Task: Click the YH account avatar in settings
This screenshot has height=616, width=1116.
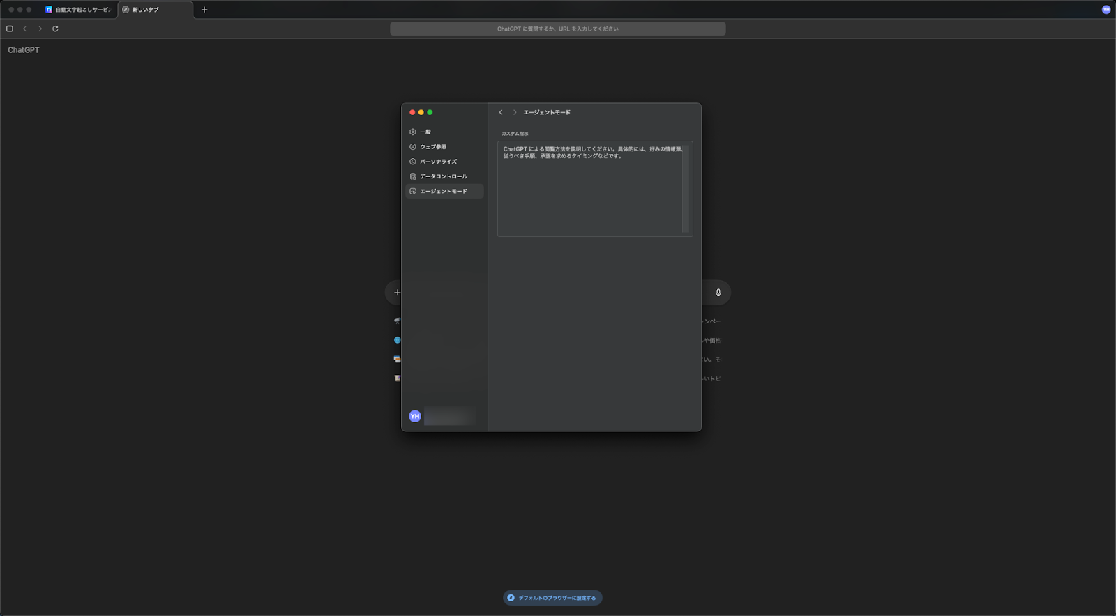Action: 415,416
